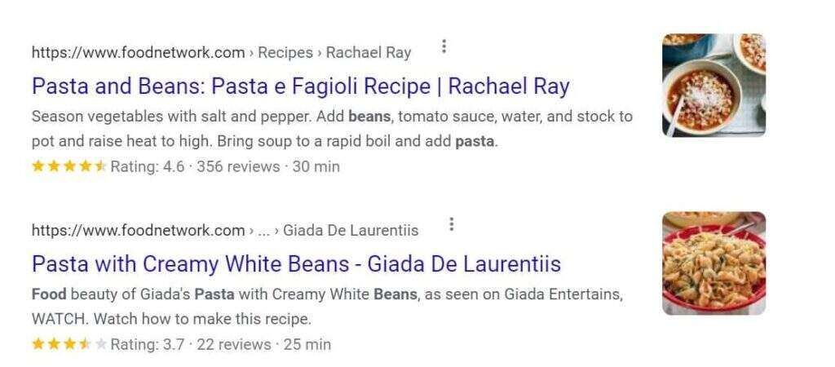Open the three-dot menu for the Rachael Ray result
Image resolution: width=835 pixels, height=367 pixels.
tap(444, 46)
